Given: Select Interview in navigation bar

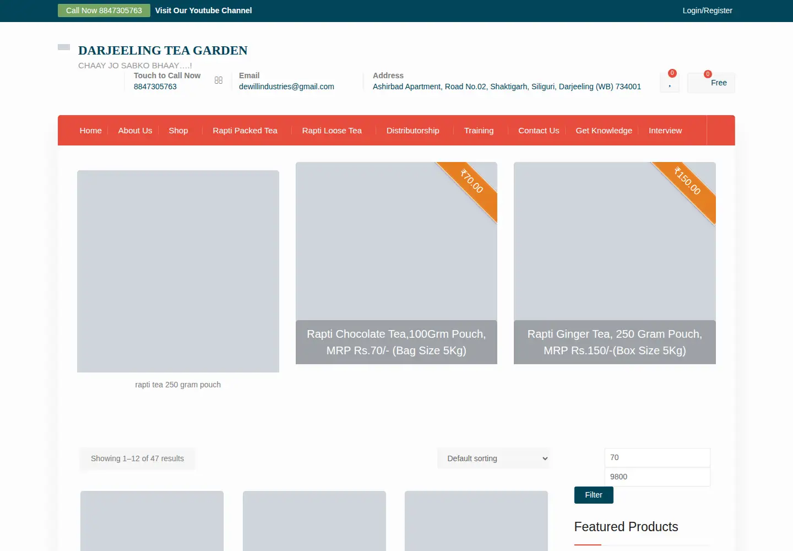Looking at the screenshot, I should pos(665,131).
